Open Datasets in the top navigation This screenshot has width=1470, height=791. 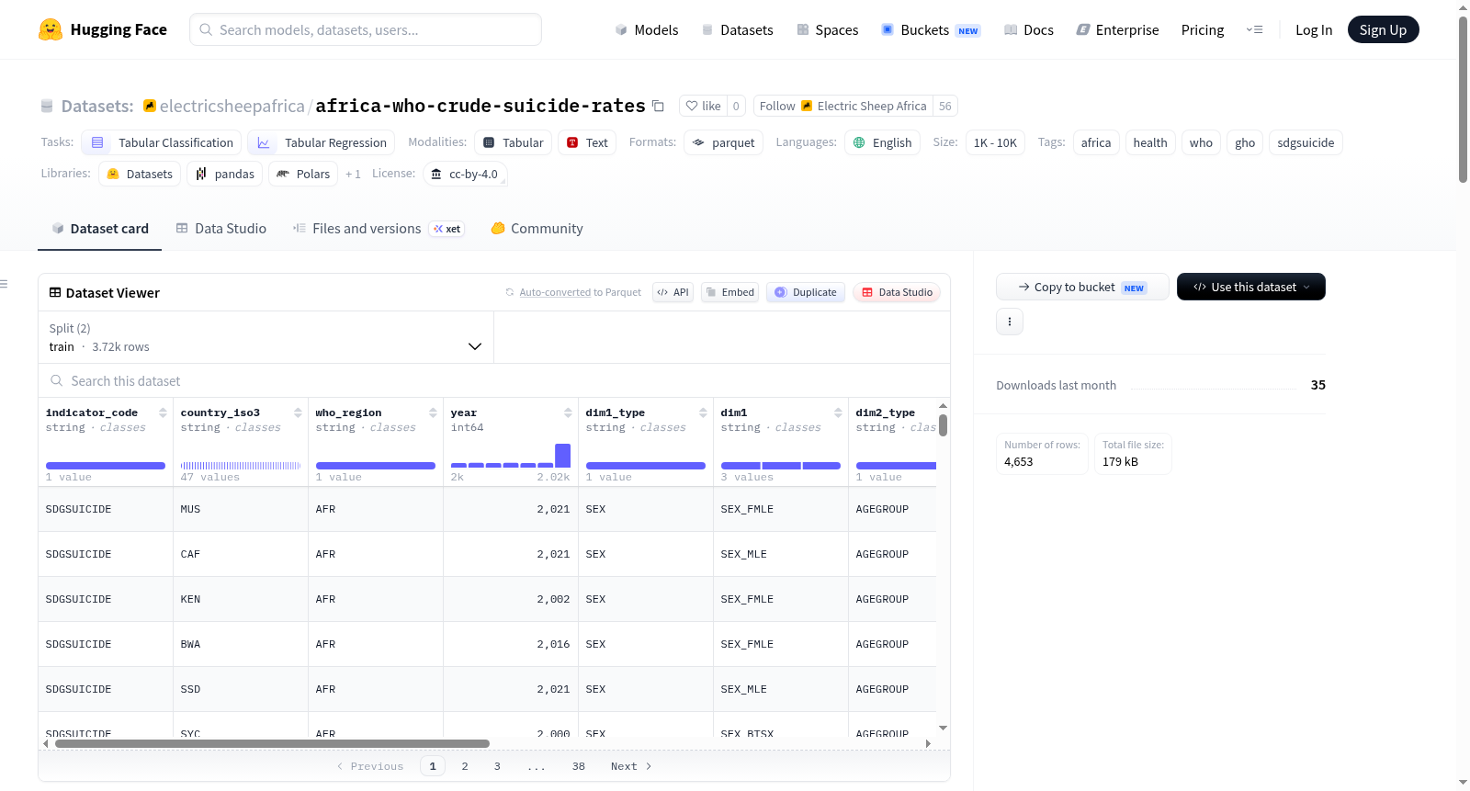[x=737, y=29]
